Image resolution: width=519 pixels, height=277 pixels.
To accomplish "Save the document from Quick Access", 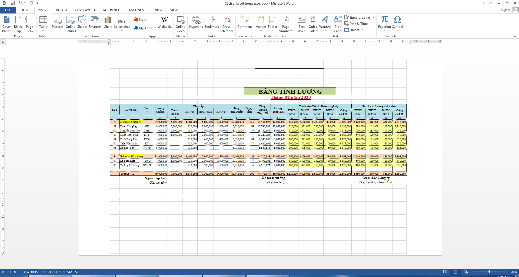I will (13, 3).
